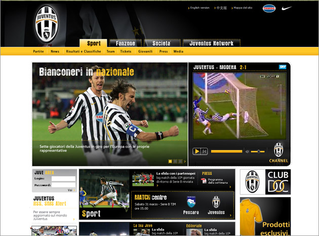Seek along the video progress bar

(227, 151)
